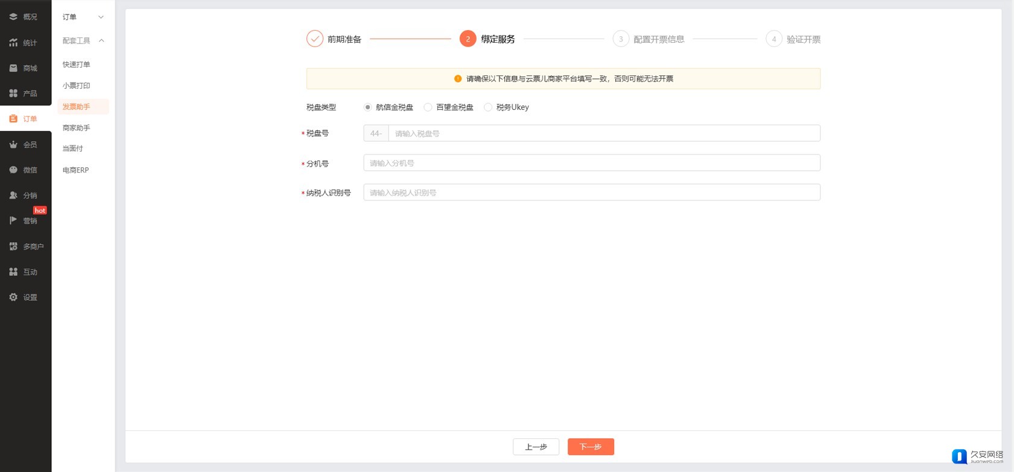Select 发票助手 in the submenu

pos(77,107)
